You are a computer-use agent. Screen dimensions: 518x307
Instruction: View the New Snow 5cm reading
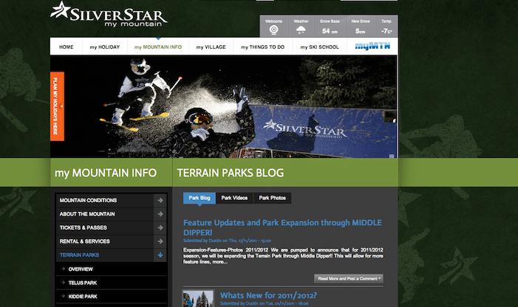click(360, 31)
